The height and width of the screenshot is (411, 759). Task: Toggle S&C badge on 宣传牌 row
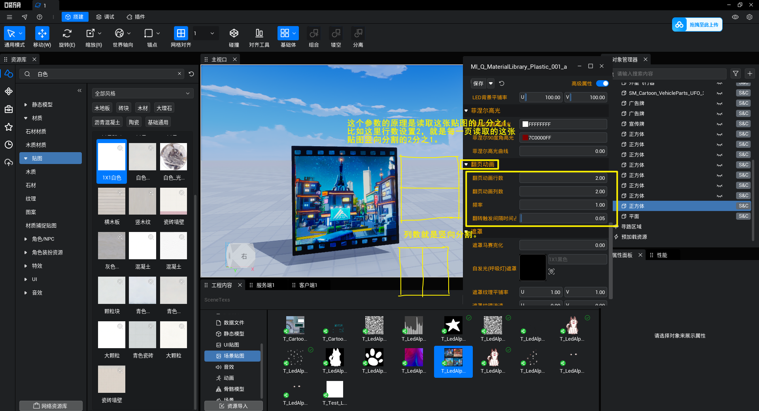(743, 124)
